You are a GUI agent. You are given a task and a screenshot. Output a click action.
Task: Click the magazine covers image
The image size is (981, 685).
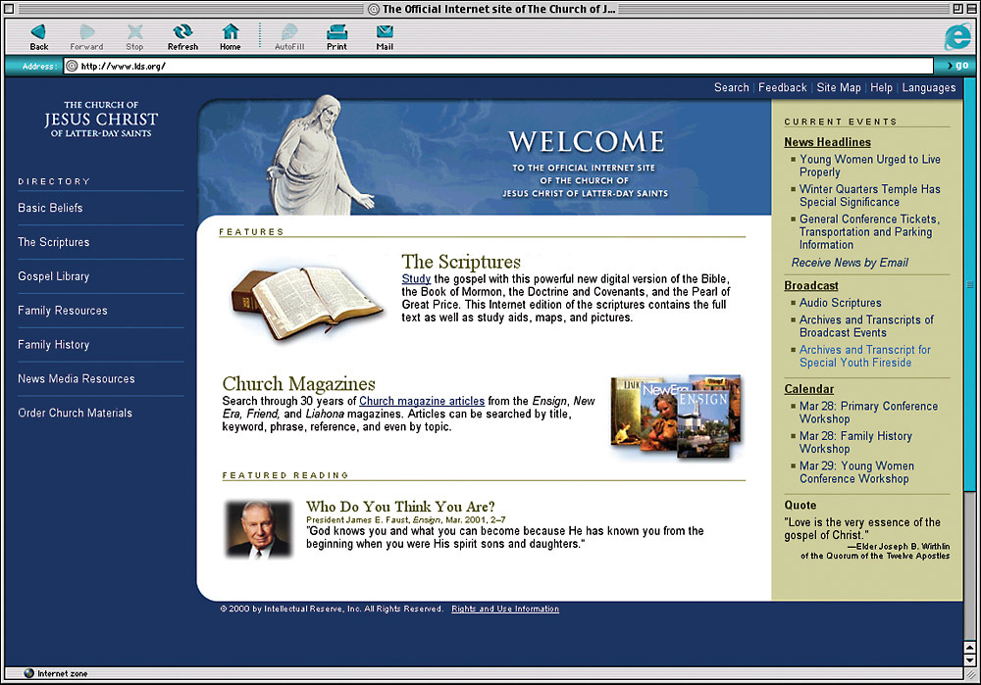point(676,416)
